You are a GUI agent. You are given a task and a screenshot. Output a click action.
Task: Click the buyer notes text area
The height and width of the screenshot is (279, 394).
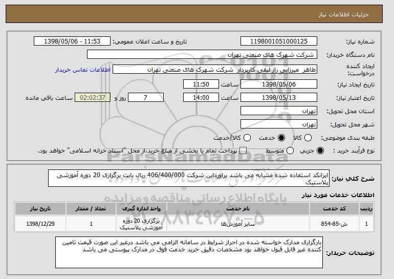189,252
